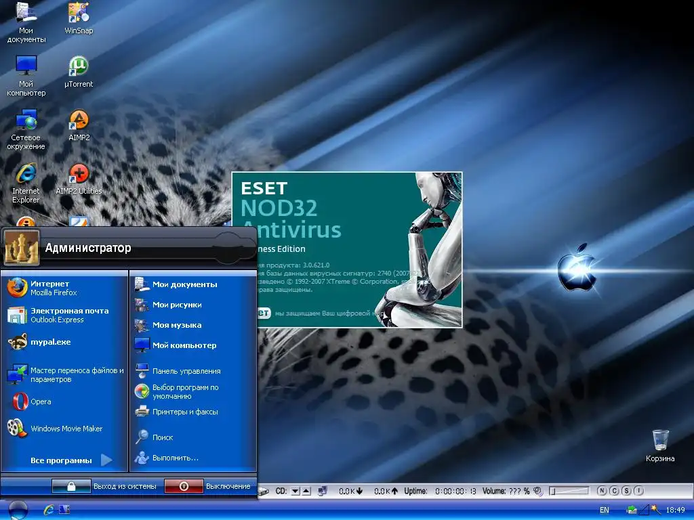The width and height of the screenshot is (694, 520).
Task: Click the upload speed 0.0K indicator
Action: coord(386,492)
